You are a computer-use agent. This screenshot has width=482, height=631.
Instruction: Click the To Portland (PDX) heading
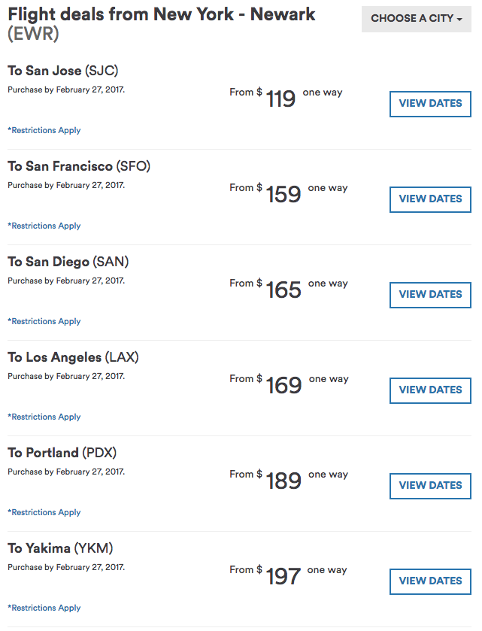(62, 453)
